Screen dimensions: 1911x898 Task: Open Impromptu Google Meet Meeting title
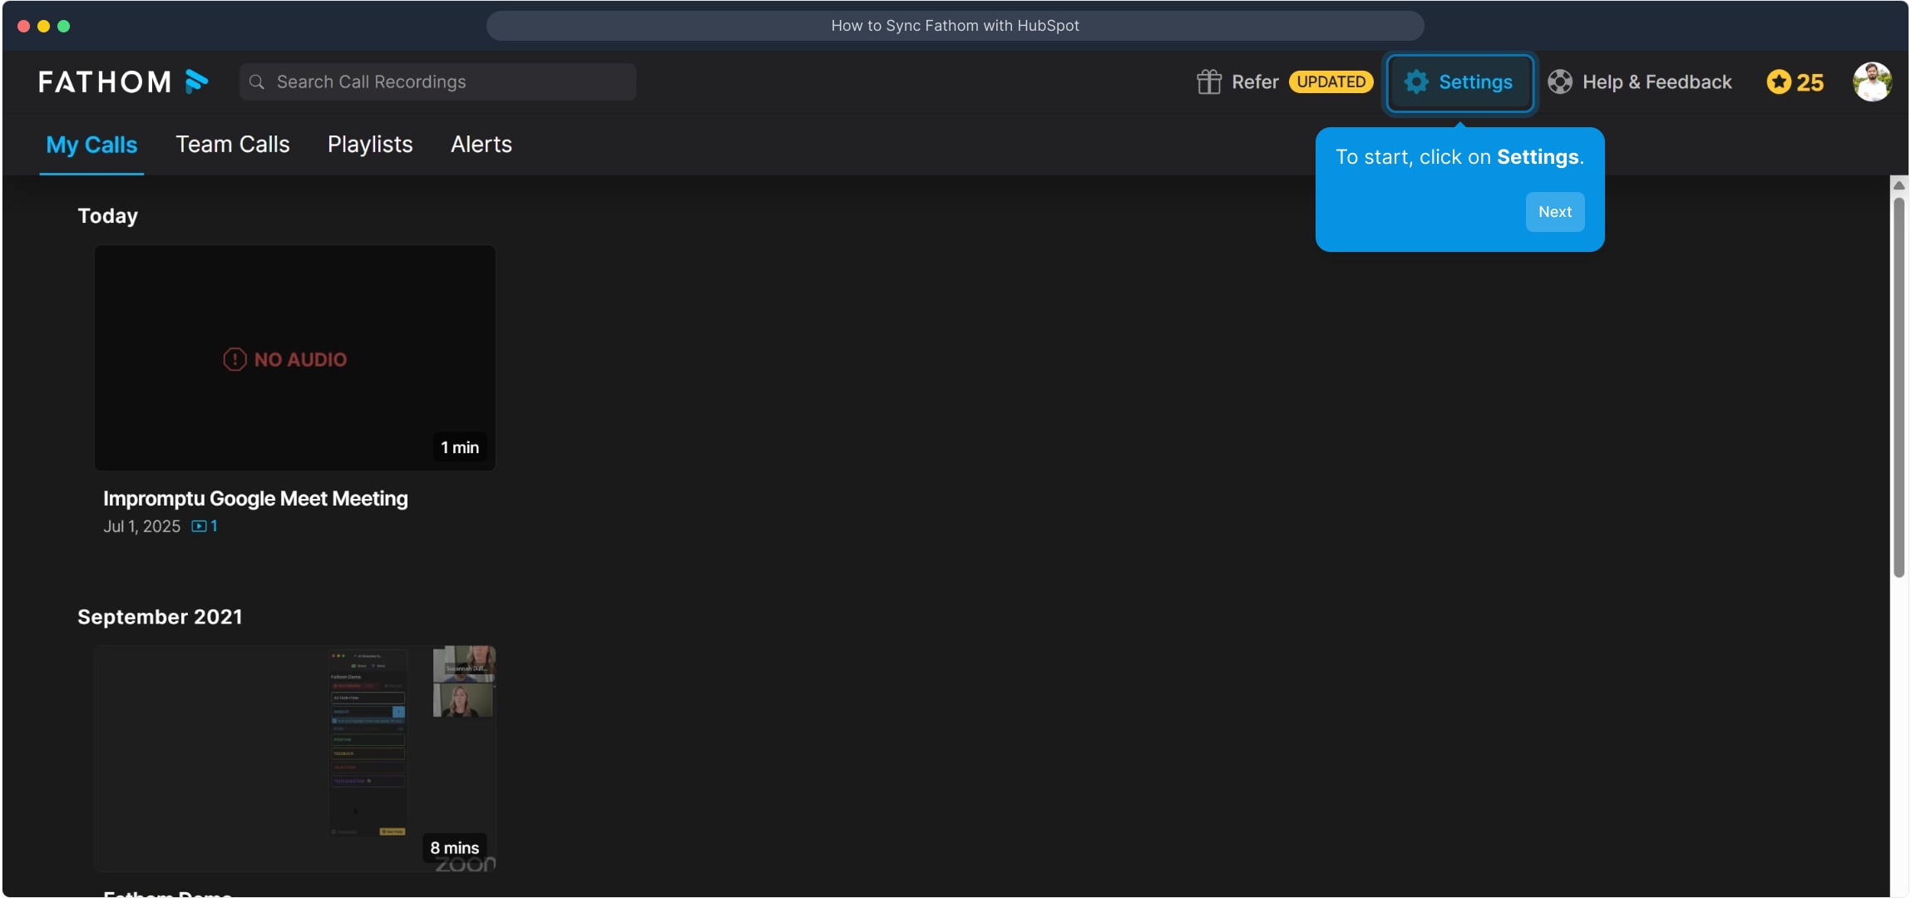click(255, 498)
